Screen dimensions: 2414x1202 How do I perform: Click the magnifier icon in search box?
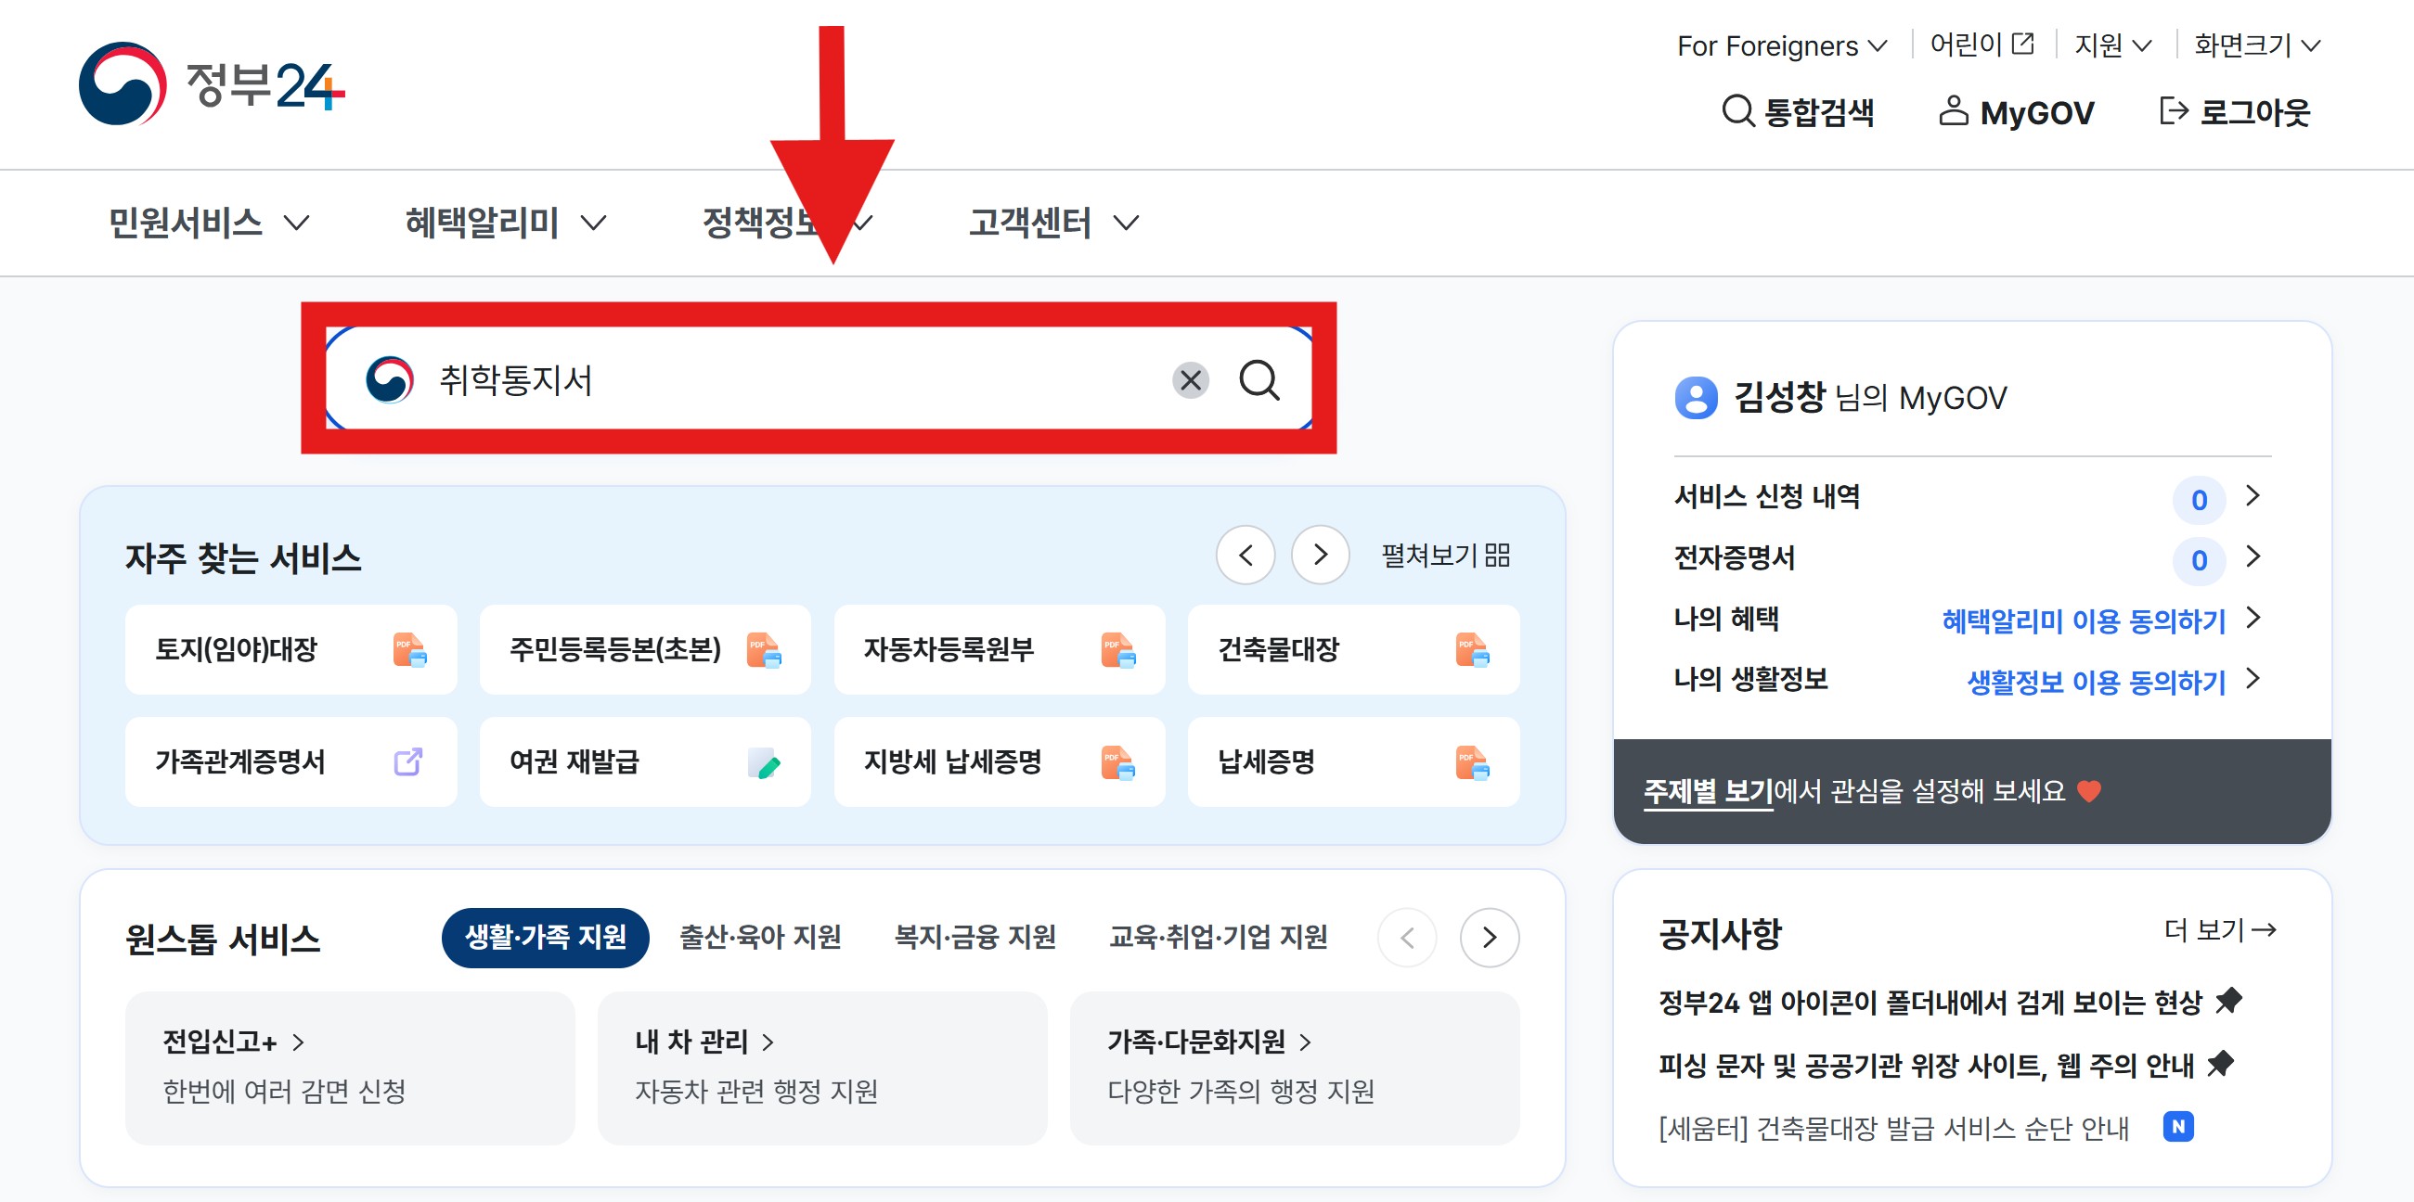tap(1259, 380)
